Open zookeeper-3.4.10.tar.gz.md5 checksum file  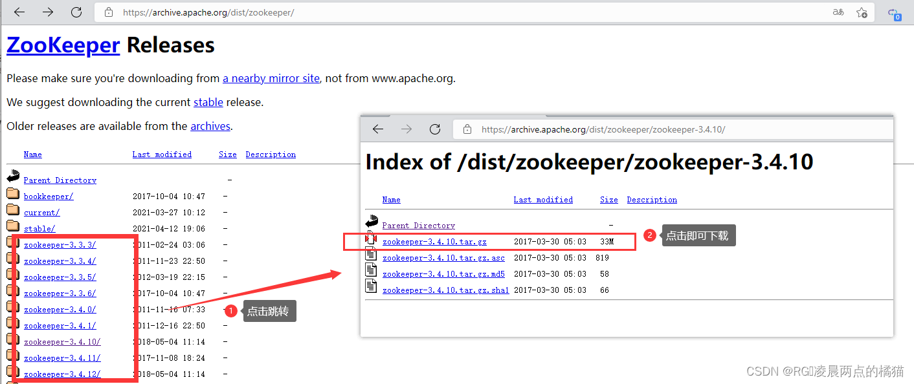tap(443, 274)
